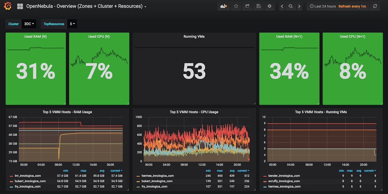The width and height of the screenshot is (388, 194).
Task: Shift time range backward with left arrow
Action: pyautogui.click(x=282, y=6)
